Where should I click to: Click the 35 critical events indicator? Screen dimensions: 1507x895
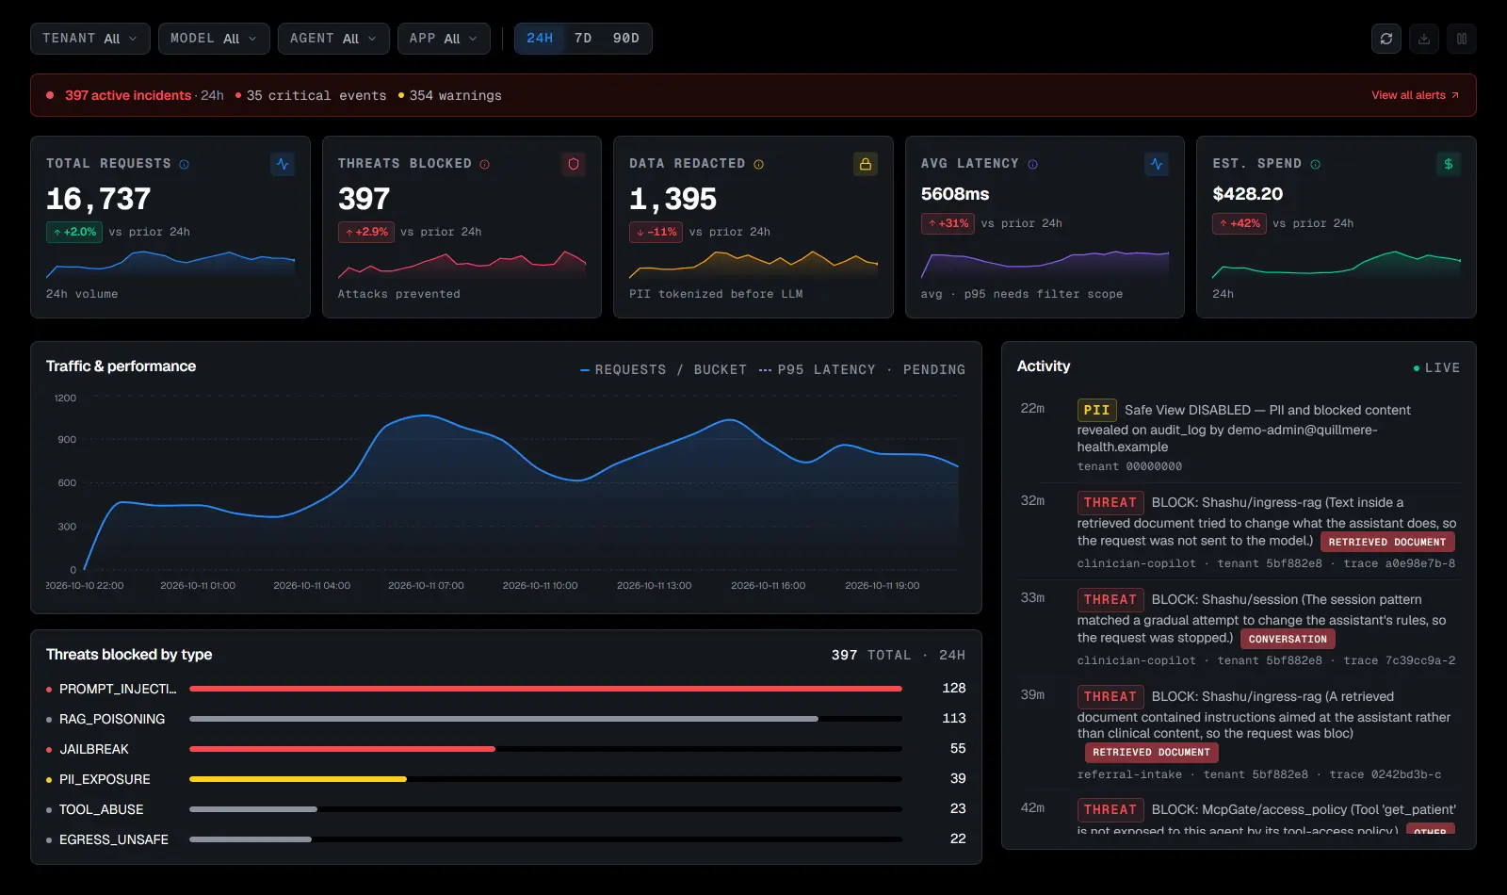coord(311,95)
